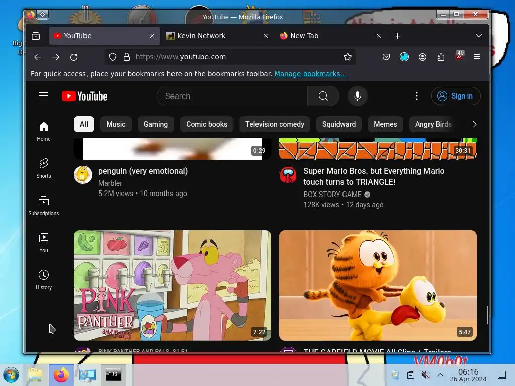Select the All filter chip
515x386 pixels.
(x=84, y=124)
